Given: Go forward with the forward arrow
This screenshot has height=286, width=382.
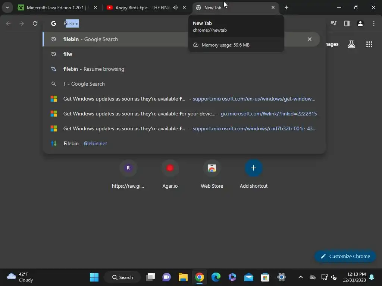Looking at the screenshot, I should coord(22,23).
